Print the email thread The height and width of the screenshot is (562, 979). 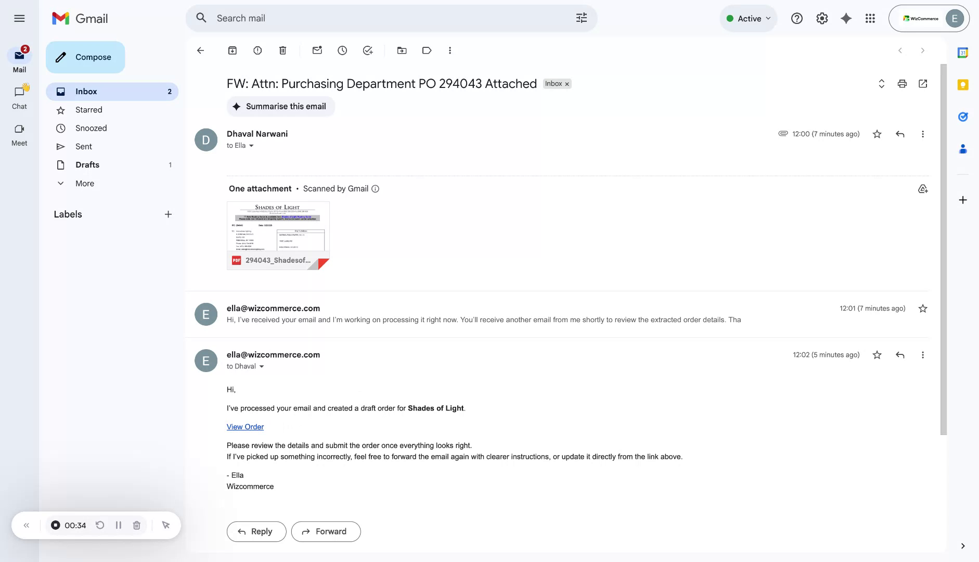901,83
